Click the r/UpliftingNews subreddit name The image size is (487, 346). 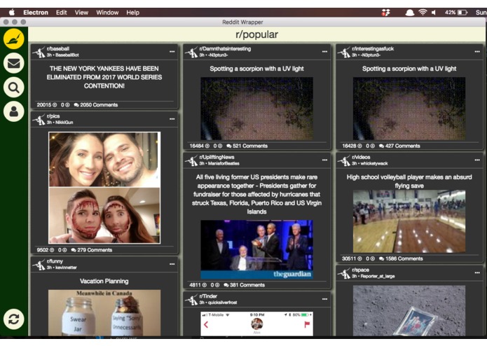click(x=217, y=158)
